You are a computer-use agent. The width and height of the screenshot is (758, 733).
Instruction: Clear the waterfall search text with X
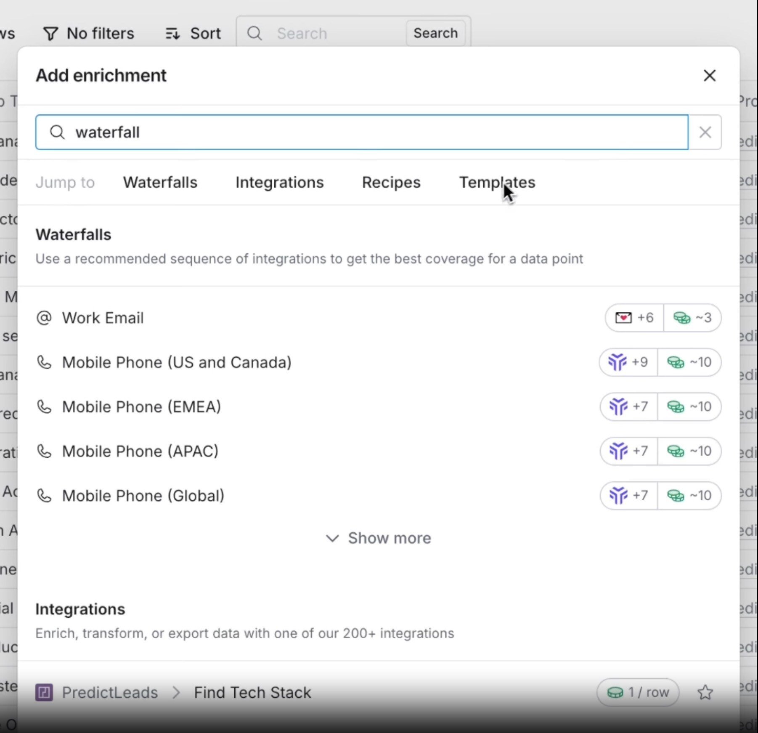(x=705, y=132)
